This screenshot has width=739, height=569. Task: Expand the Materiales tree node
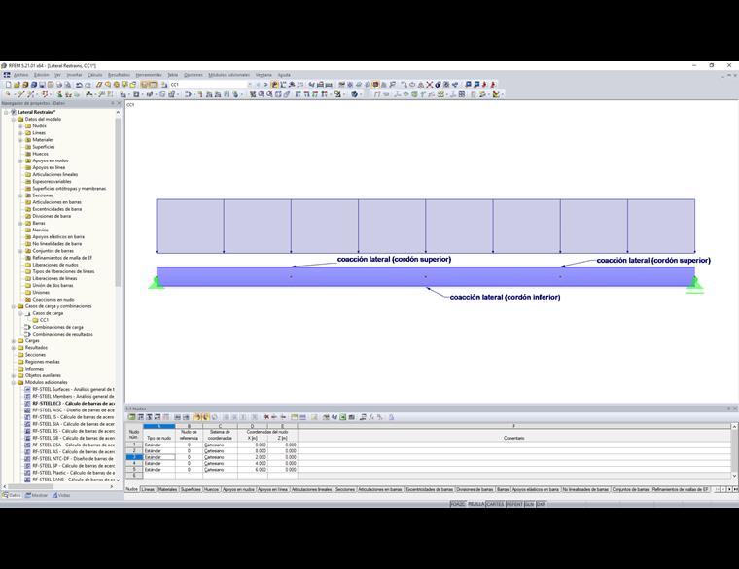20,140
